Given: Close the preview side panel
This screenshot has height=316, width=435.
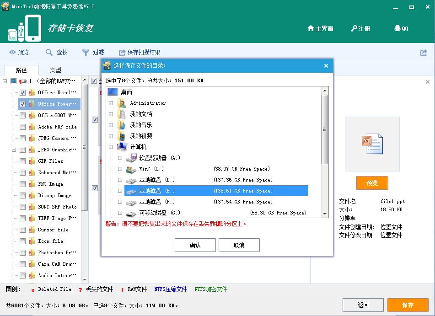Looking at the screenshot, I should coord(428,82).
